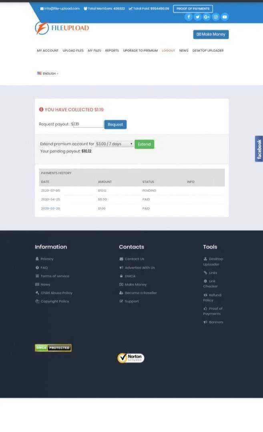
Task: Click the PENDING status cell
Action: [x=149, y=191]
